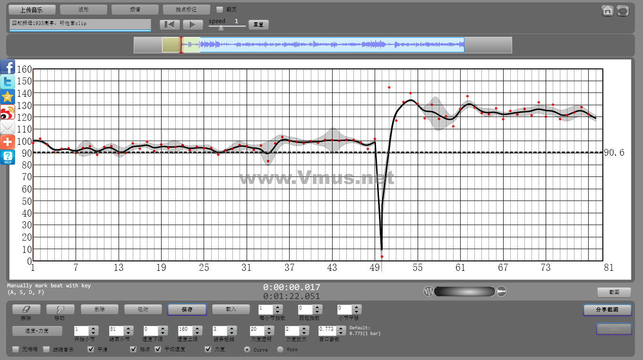
Task: Switch to the 频谱 spectrum view
Action: [135, 9]
